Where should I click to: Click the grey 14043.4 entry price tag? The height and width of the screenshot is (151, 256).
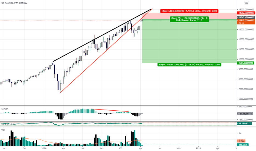coord(246,17)
